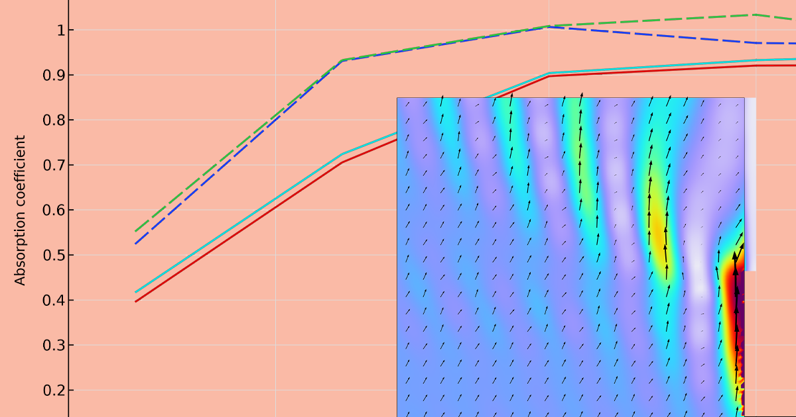This screenshot has height=417, width=796.
Task: Expand the inset plot by clicking its top edge
Action: pyautogui.click(x=570, y=97)
